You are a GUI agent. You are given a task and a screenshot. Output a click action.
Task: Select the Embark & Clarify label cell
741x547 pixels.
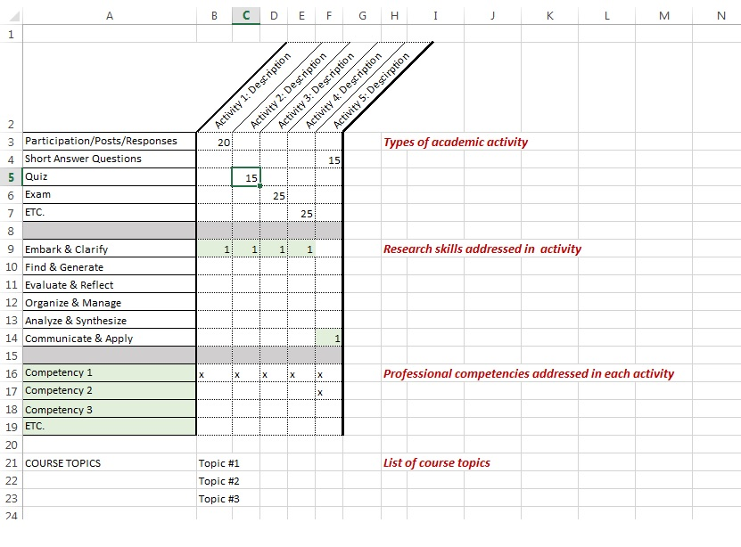click(x=109, y=249)
